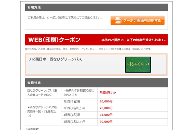Click the instruction ご利用の際は、クーポンを印刷して現地にてご提出ください。
This screenshot has height=130, width=196.
click(65, 18)
